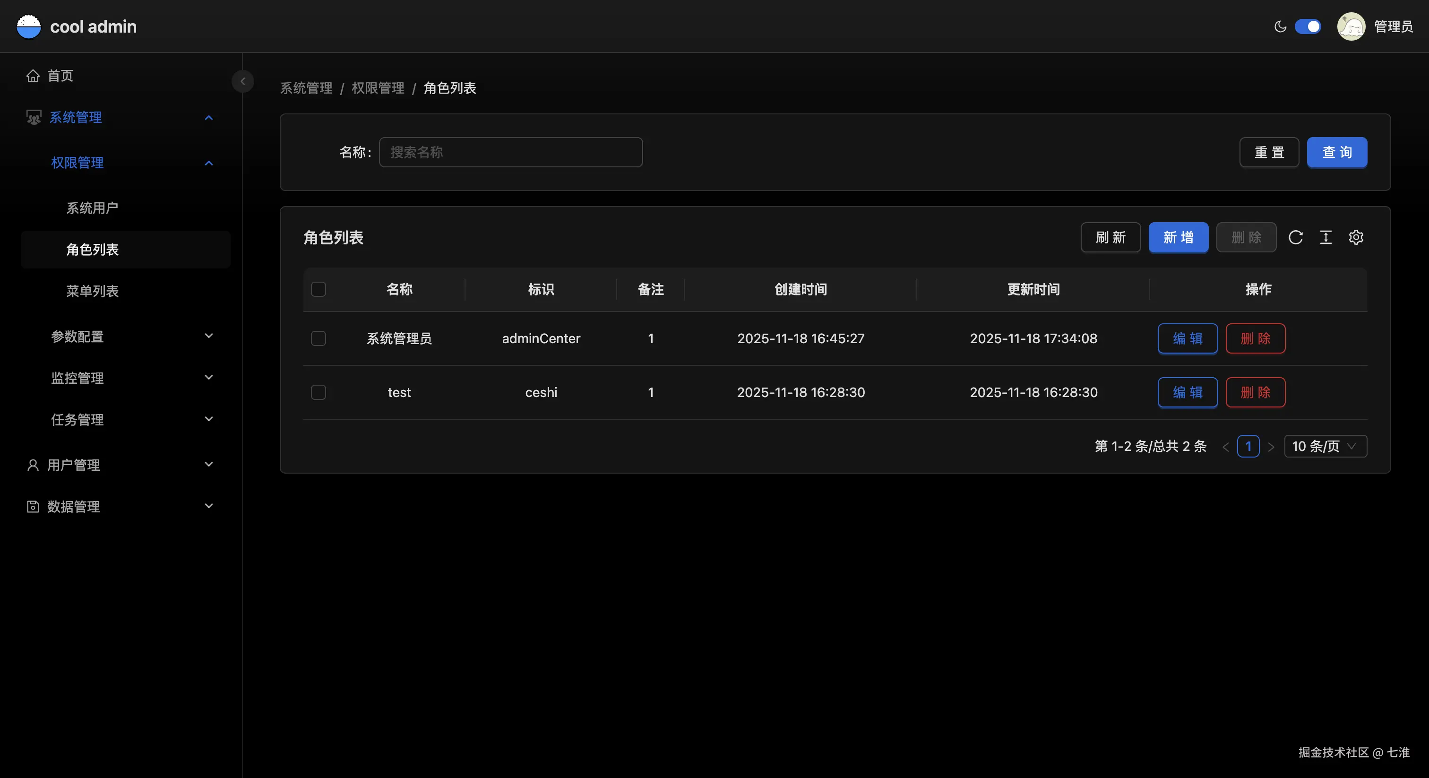This screenshot has height=778, width=1429.
Task: Select the 系统管理员 row checkbox
Action: pos(319,338)
